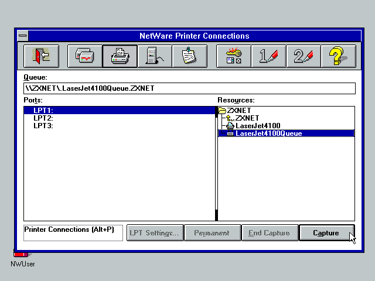This screenshot has width=375, height=281.
Task: Collapse the ZXNET folder in Resources
Action: pos(222,111)
